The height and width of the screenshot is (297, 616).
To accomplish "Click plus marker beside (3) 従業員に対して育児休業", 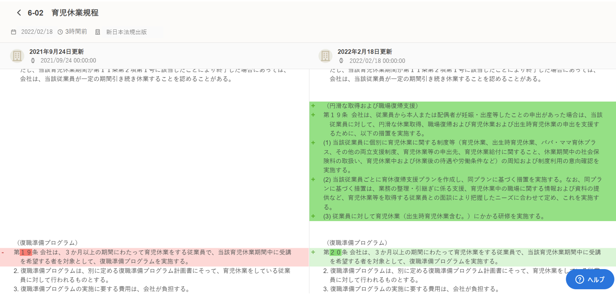I will tap(313, 216).
